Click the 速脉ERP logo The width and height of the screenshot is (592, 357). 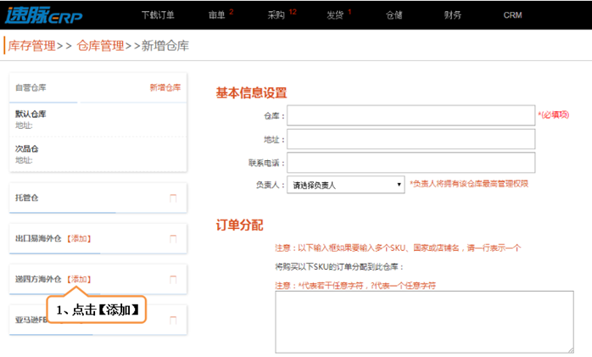(x=43, y=14)
